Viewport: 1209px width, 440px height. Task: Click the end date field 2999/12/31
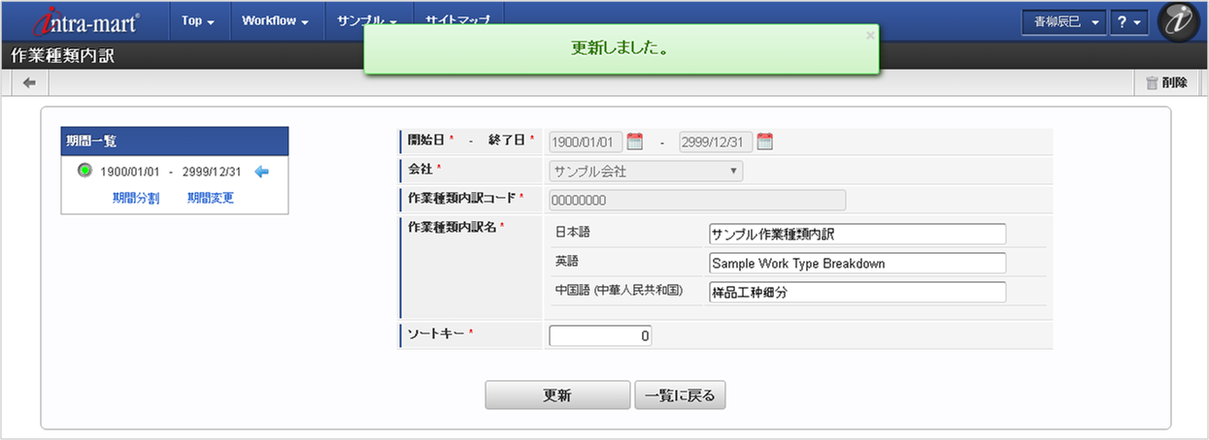pos(716,142)
